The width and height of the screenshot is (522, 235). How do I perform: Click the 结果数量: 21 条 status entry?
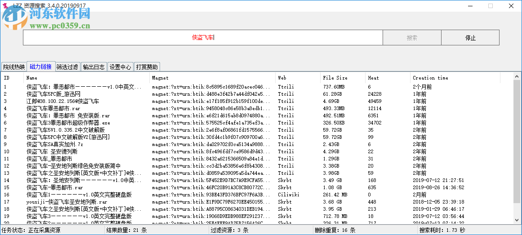tap(126, 230)
